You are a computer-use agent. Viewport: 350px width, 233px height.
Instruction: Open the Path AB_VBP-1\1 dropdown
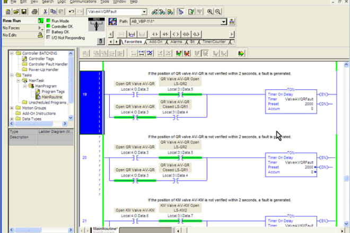pyautogui.click(x=223, y=22)
